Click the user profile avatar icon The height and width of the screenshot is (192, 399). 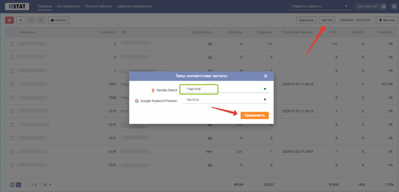pyautogui.click(x=394, y=7)
